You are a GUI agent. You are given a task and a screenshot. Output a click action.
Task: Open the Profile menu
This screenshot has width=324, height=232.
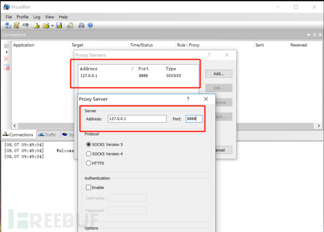(23, 17)
